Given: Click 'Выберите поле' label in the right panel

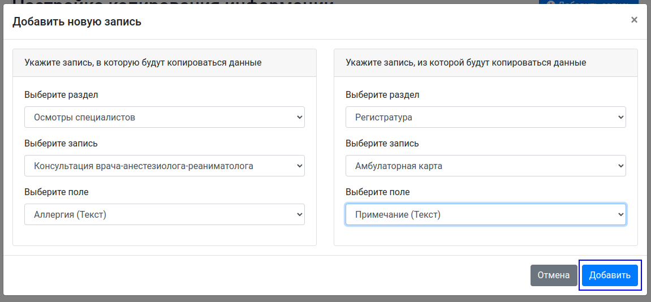Looking at the screenshot, I should 378,192.
